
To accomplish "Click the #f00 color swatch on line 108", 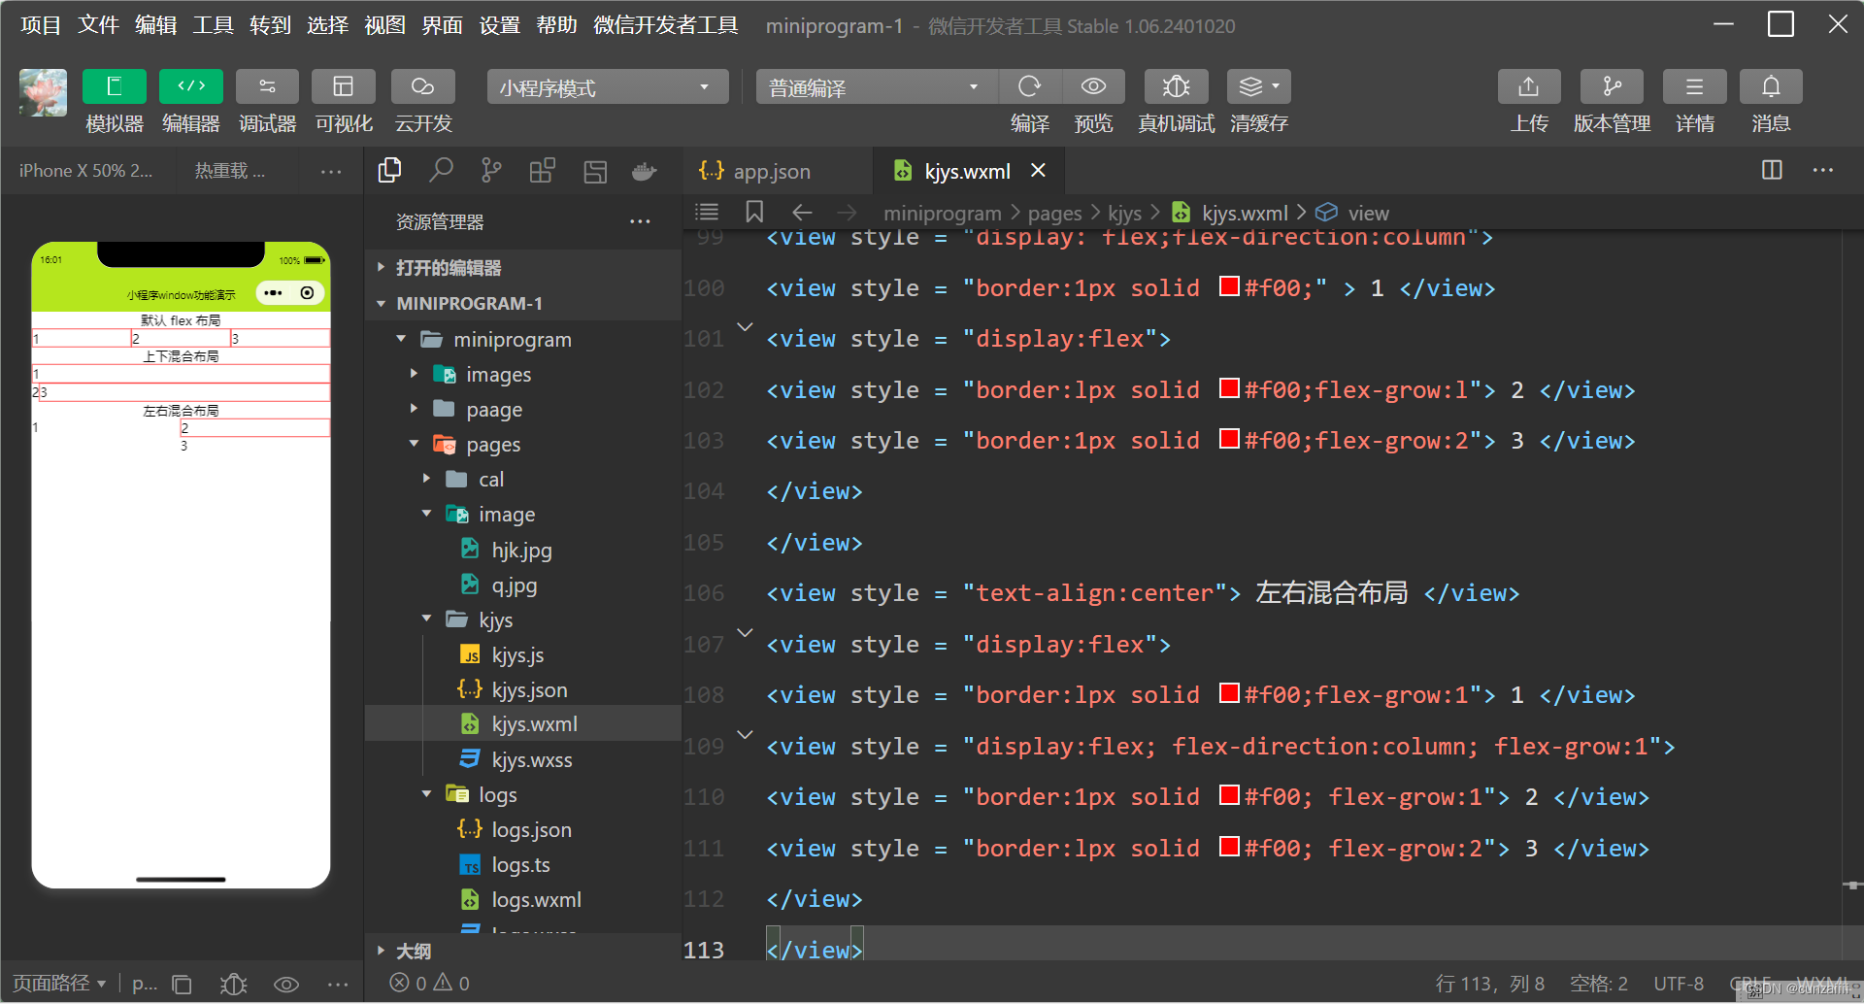I will click(x=1229, y=693).
